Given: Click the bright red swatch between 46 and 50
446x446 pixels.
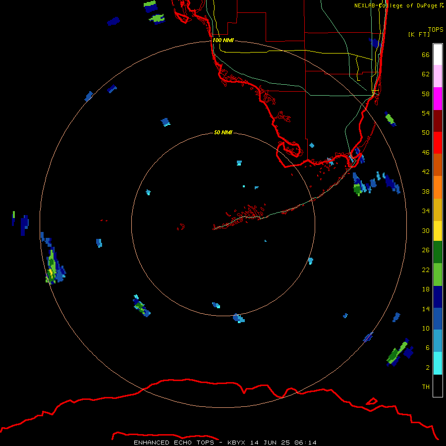Looking at the screenshot, I should 438,143.
